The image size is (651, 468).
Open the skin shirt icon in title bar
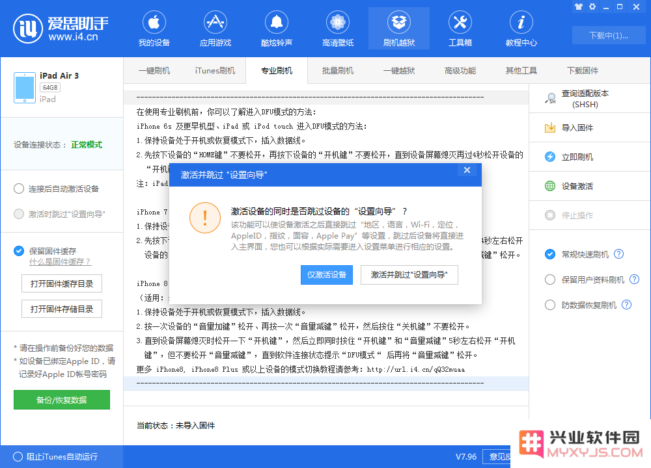pos(578,6)
